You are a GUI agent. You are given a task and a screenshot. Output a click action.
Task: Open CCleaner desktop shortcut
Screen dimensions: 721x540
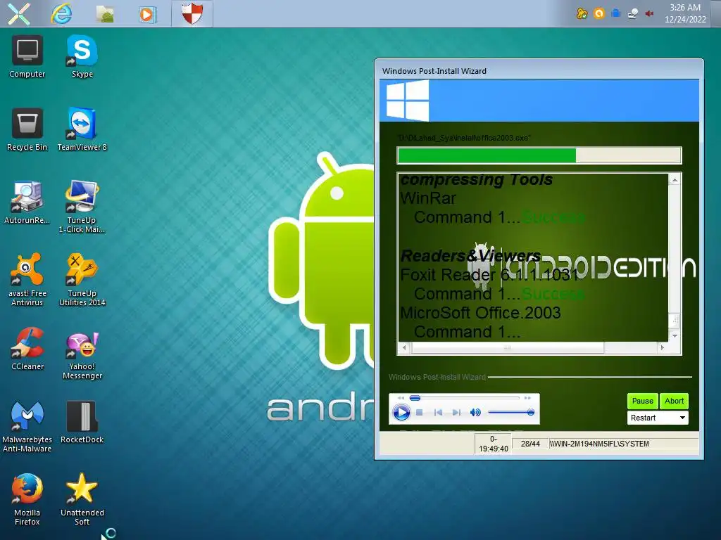pyautogui.click(x=27, y=349)
